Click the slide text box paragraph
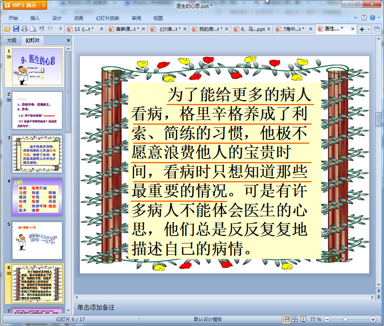 (x=225, y=171)
